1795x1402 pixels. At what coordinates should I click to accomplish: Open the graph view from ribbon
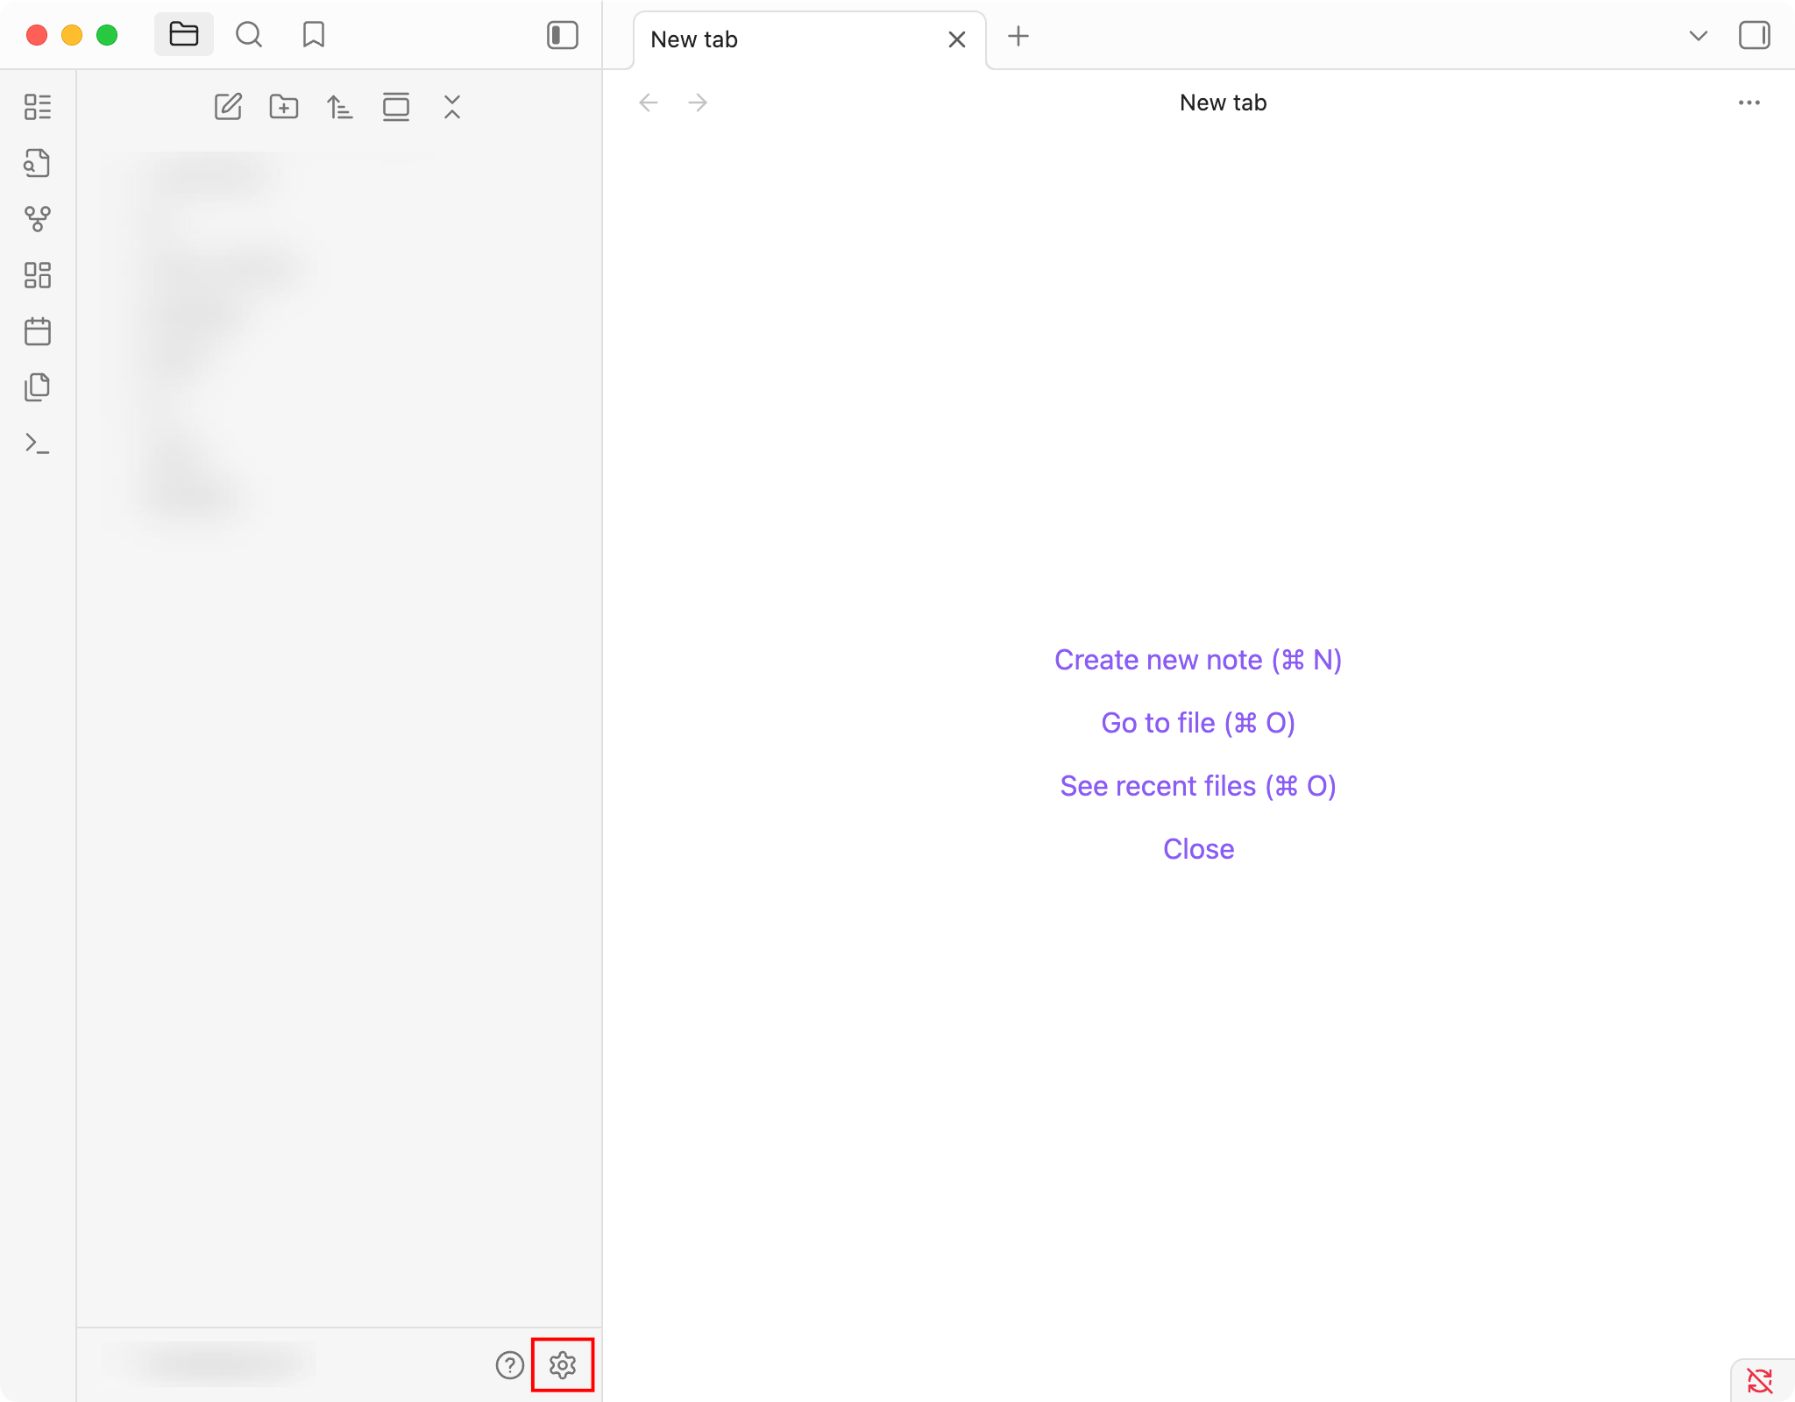point(38,219)
